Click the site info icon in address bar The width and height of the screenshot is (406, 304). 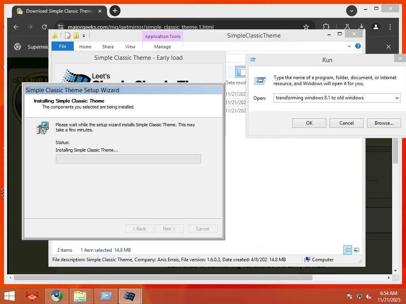pyautogui.click(x=61, y=27)
